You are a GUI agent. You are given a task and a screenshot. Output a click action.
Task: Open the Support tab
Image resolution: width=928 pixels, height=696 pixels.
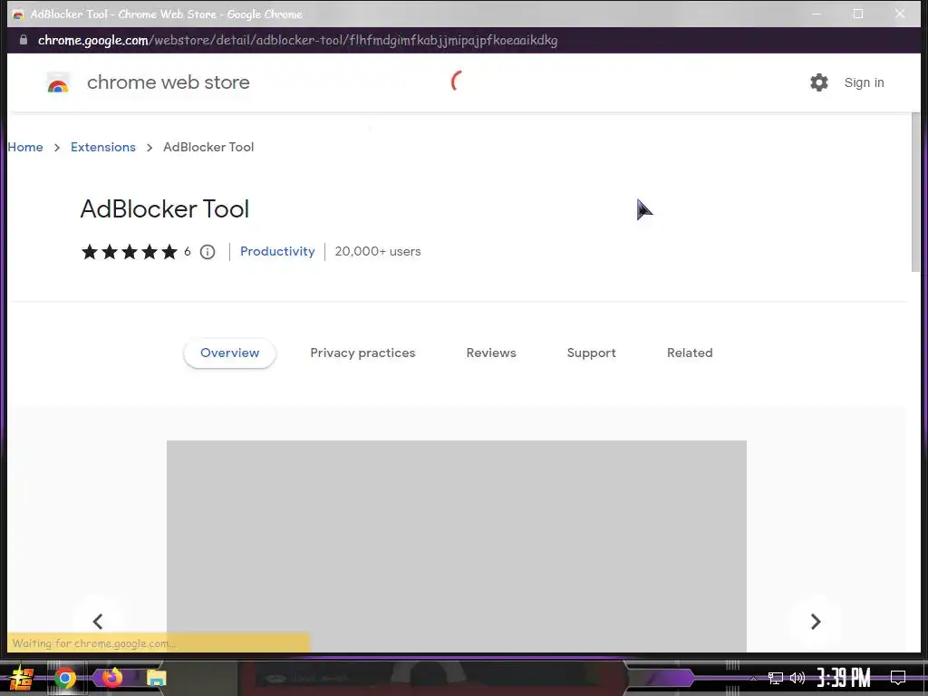click(591, 353)
